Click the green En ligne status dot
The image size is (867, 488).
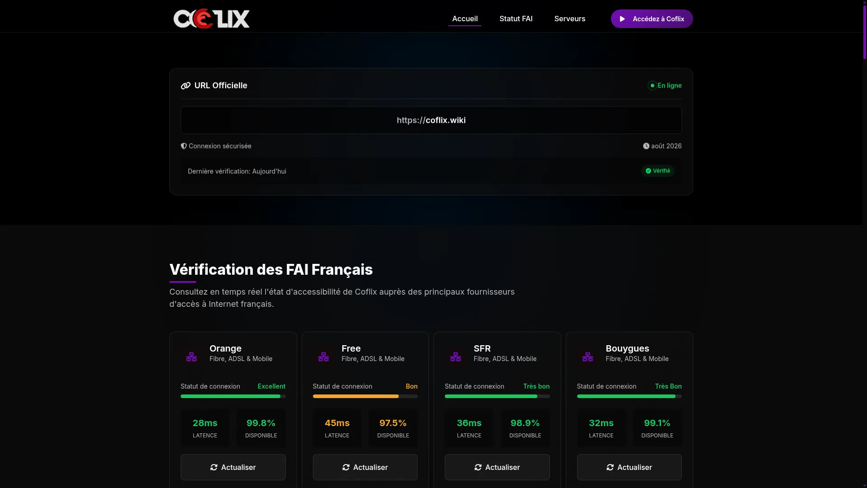[652, 85]
